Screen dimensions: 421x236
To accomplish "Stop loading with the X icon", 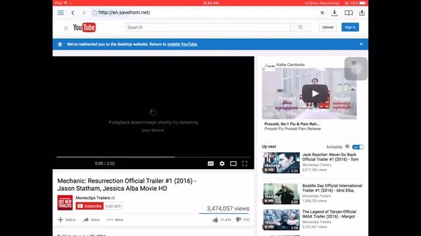I will pyautogui.click(x=322, y=12).
